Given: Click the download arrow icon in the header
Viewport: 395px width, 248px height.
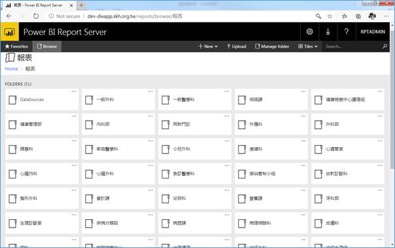Looking at the screenshot, I should [x=328, y=31].
